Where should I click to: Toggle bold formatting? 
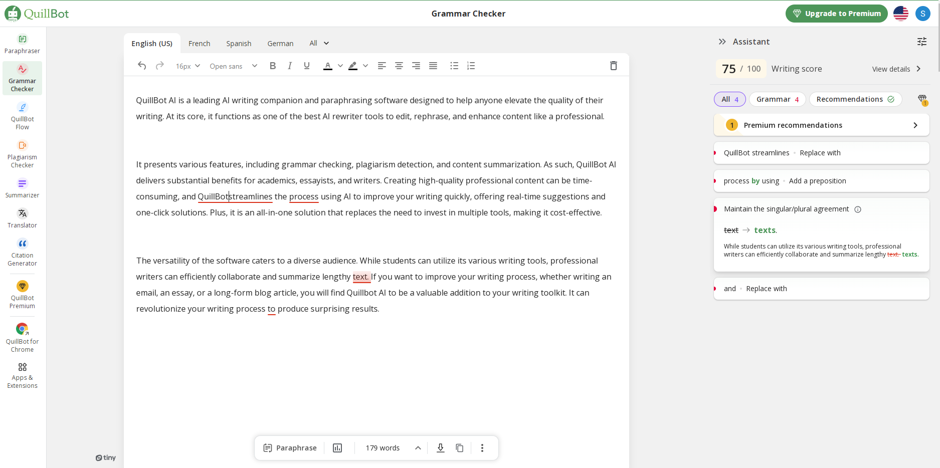[x=273, y=66]
